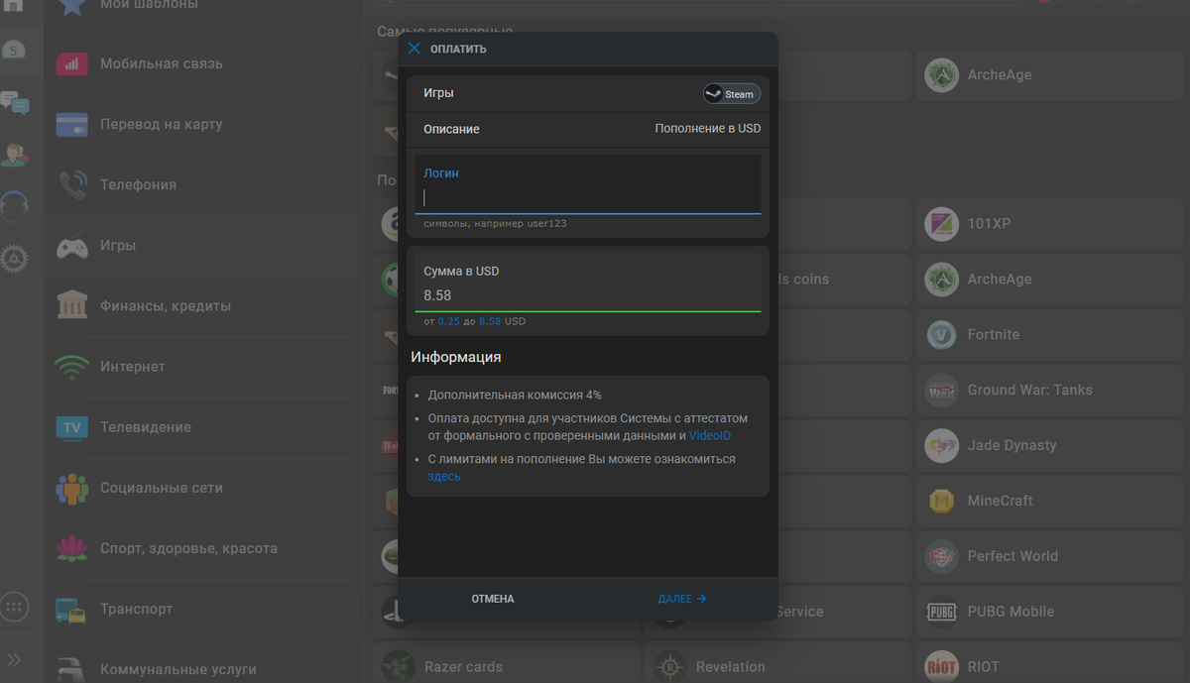Select the 101XP provider name
This screenshot has width=1190, height=683.
989,224
